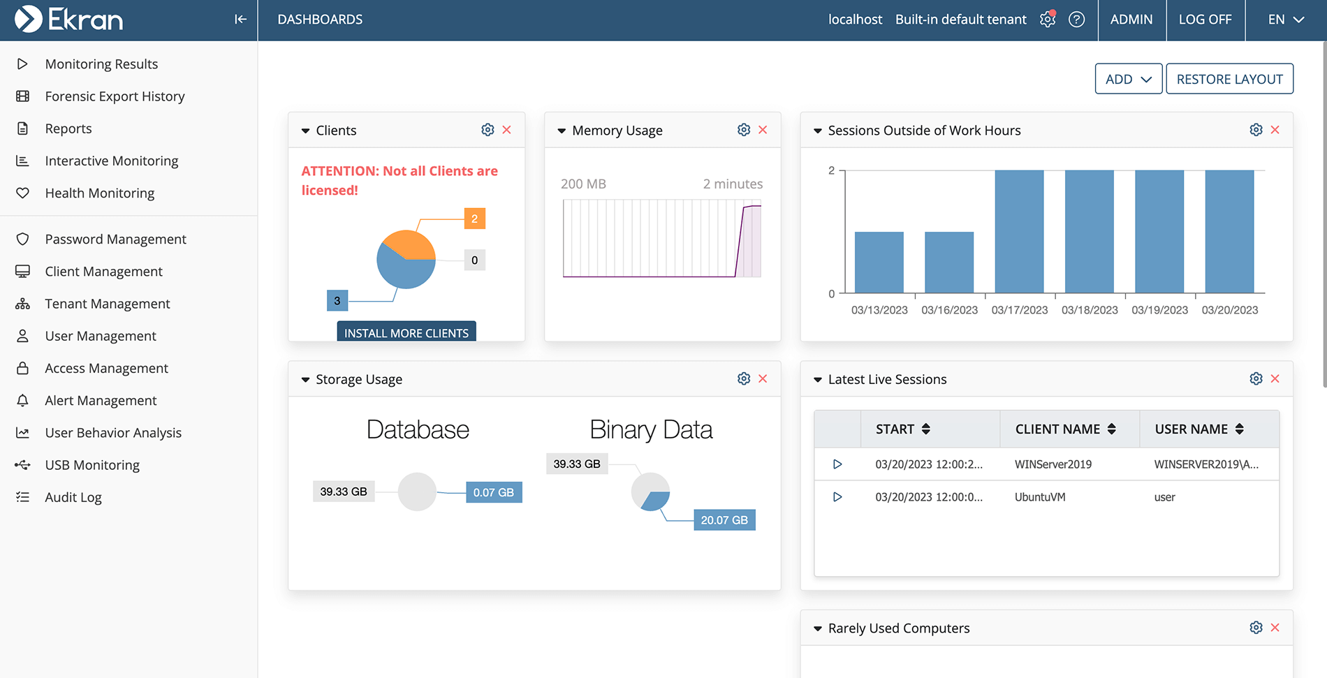Open Memory Usage widget settings gear

[x=744, y=130]
